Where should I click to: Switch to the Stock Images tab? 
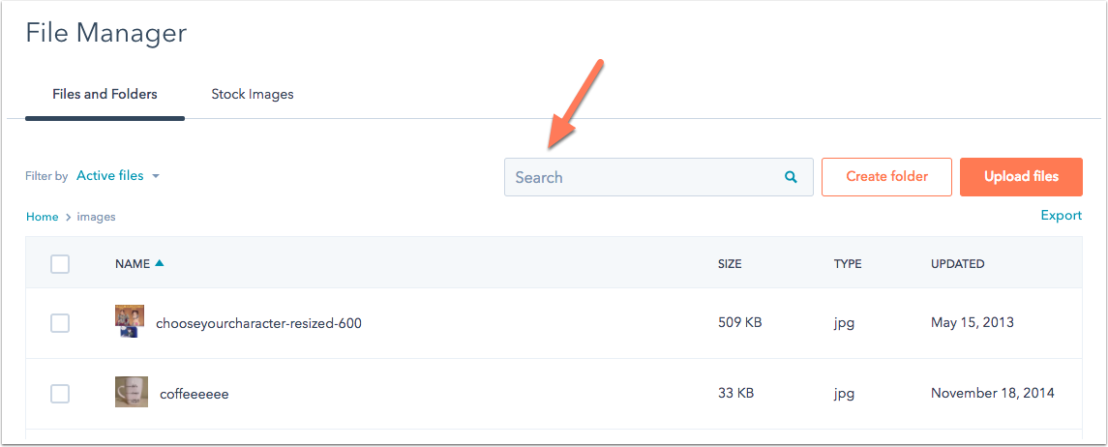tap(253, 94)
